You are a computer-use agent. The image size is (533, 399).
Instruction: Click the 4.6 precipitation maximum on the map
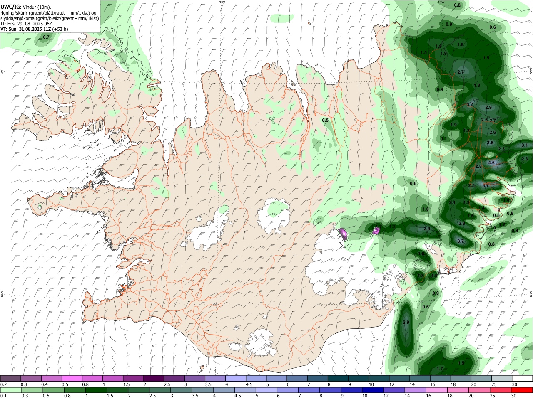click(491, 163)
